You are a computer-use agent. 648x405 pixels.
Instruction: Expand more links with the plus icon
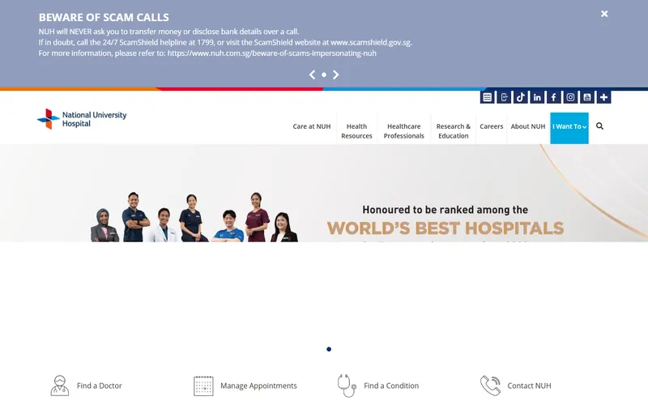(603, 97)
